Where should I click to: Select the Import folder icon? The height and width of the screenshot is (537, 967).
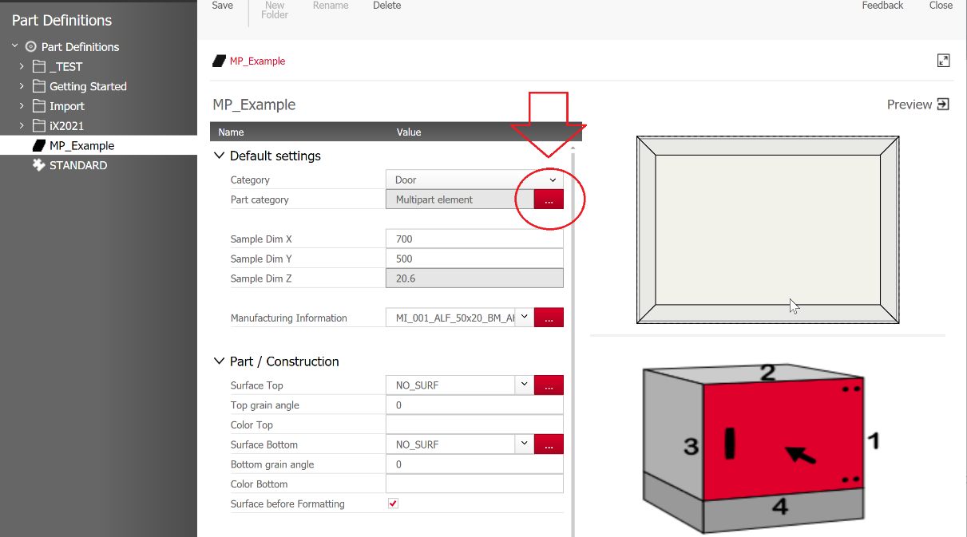point(38,105)
